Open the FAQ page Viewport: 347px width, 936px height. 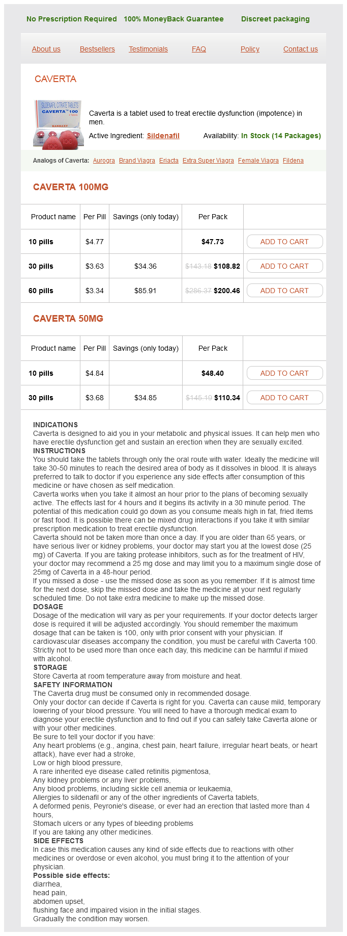click(199, 49)
